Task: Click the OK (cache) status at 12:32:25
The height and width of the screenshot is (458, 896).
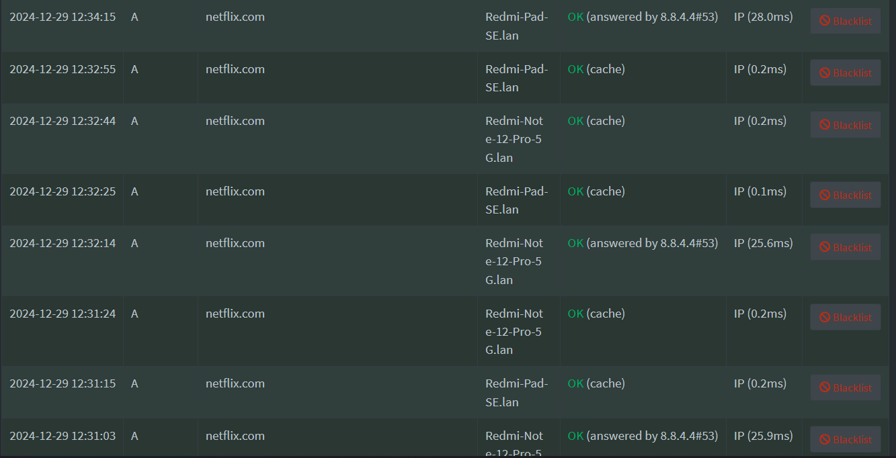Action: click(x=596, y=191)
